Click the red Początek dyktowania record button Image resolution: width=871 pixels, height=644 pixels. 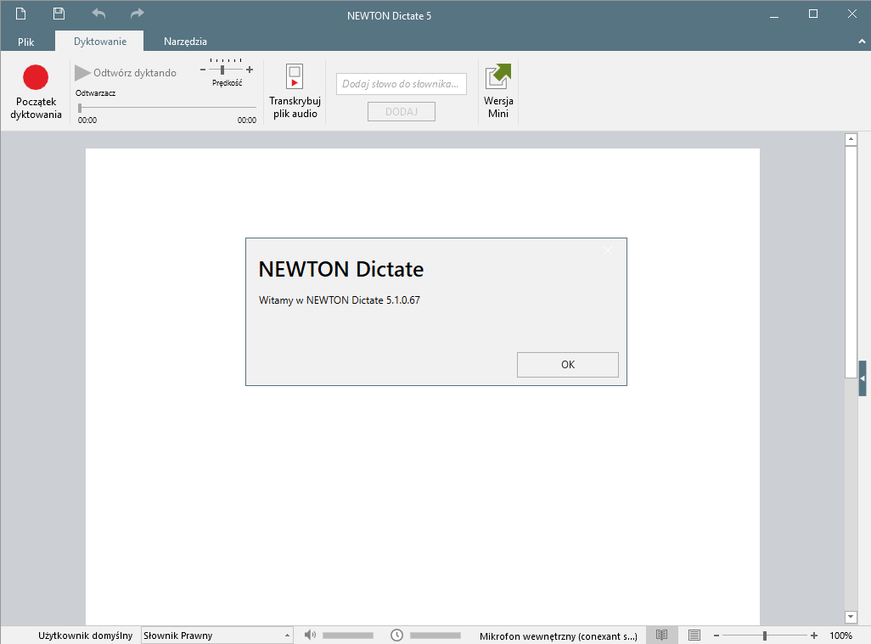[36, 78]
